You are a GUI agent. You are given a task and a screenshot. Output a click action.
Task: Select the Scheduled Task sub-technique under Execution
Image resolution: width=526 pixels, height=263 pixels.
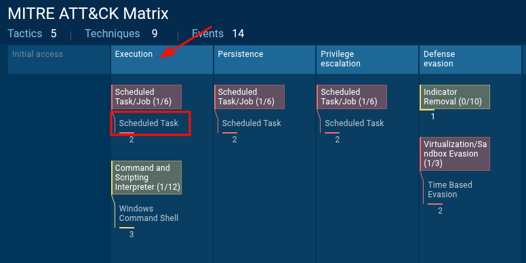coord(148,123)
